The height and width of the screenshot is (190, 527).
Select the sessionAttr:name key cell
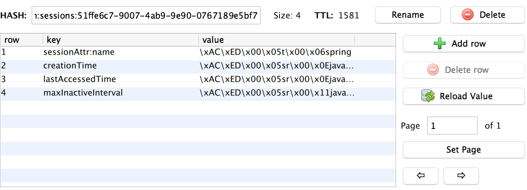coord(120,53)
